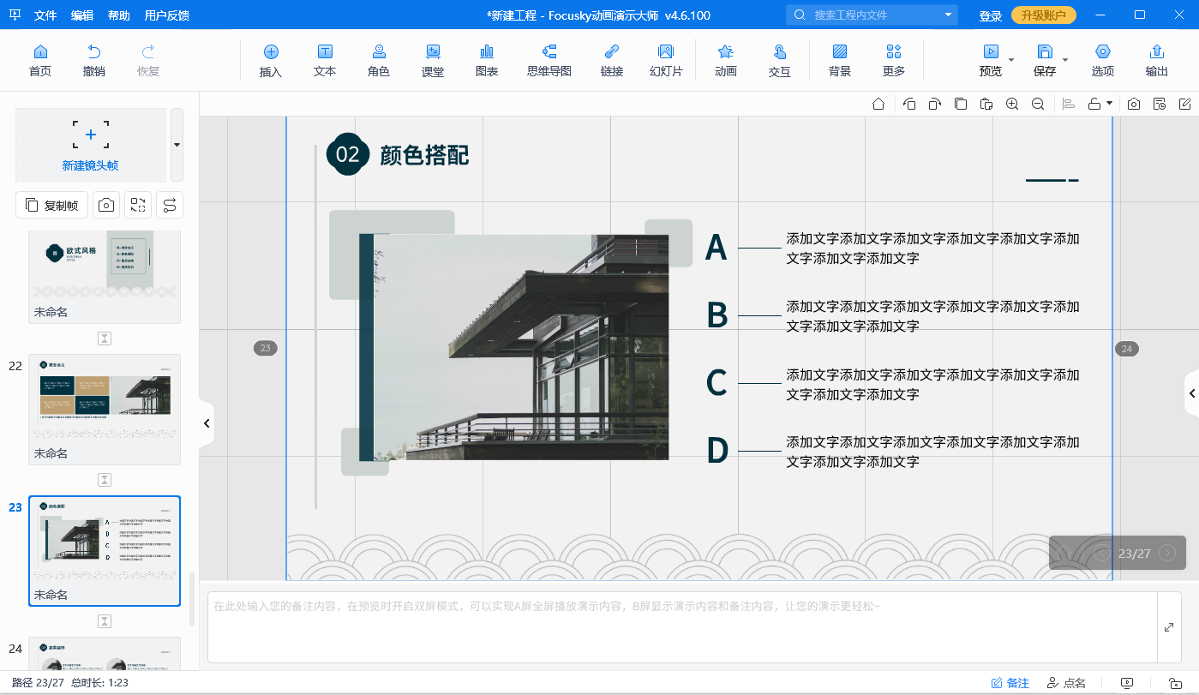The image size is (1199, 695).
Task: Click in the notes input area
Action: tap(682, 627)
